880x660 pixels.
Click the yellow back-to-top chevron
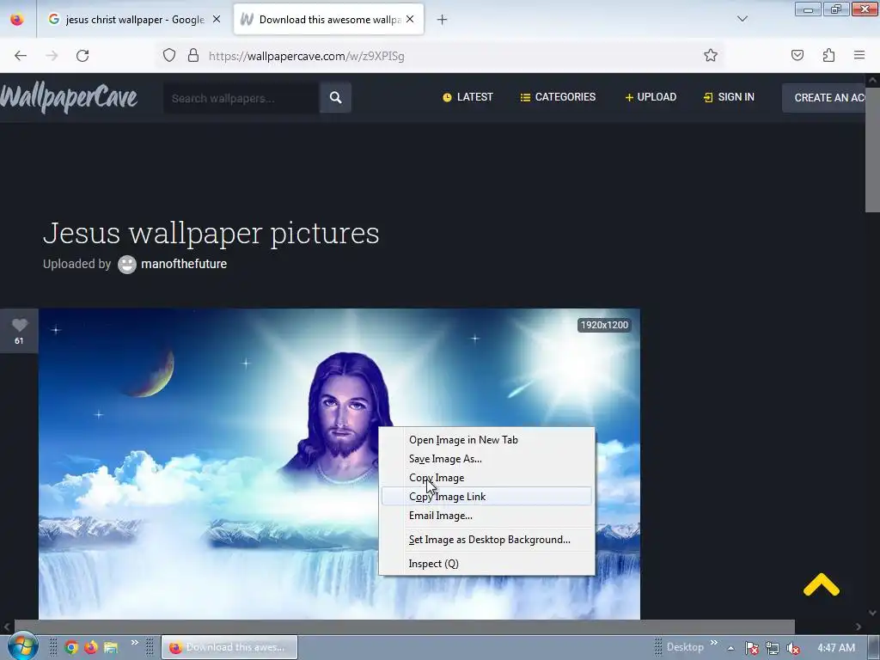pyautogui.click(x=821, y=584)
